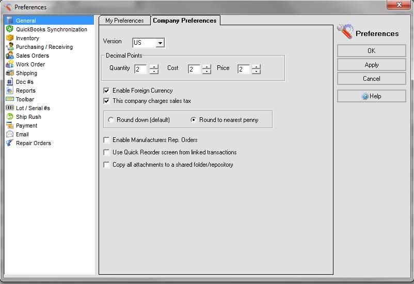Click the Email envelope icon
Screen dimensions: 414x284
click(x=9, y=134)
